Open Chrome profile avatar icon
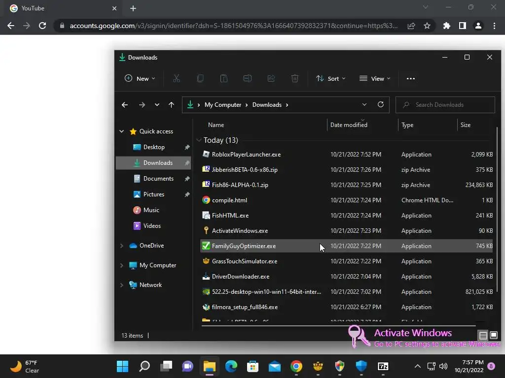This screenshot has width=505, height=378. (478, 26)
